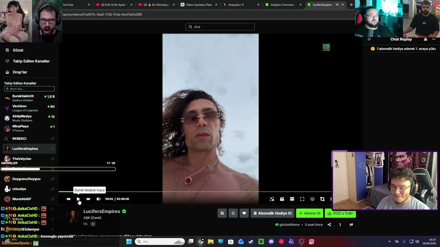
Task: Open BurakSakinOl channel in sidebar
Action: point(29,98)
